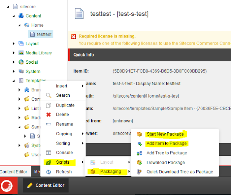Click the Quick Download Tree icon
Viewport: 231px width, 195px height.
(x=139, y=172)
